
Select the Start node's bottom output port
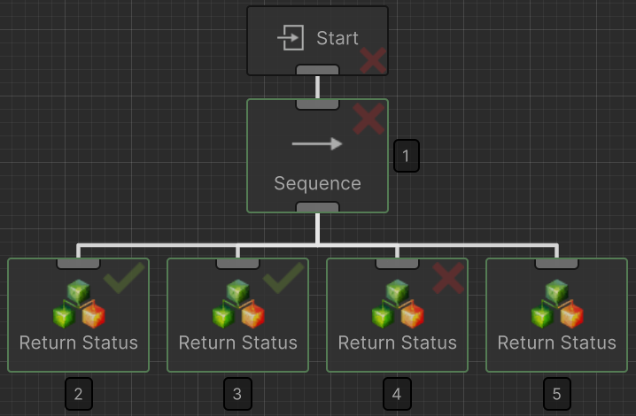click(x=317, y=70)
